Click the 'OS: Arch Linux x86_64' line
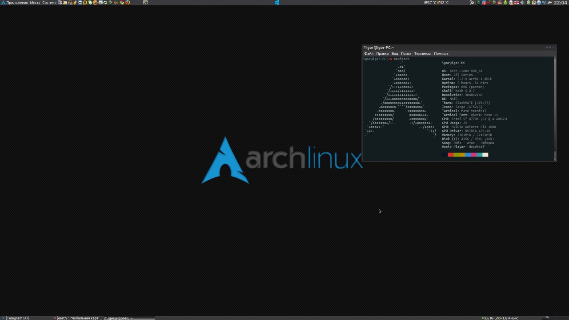 tap(462, 71)
